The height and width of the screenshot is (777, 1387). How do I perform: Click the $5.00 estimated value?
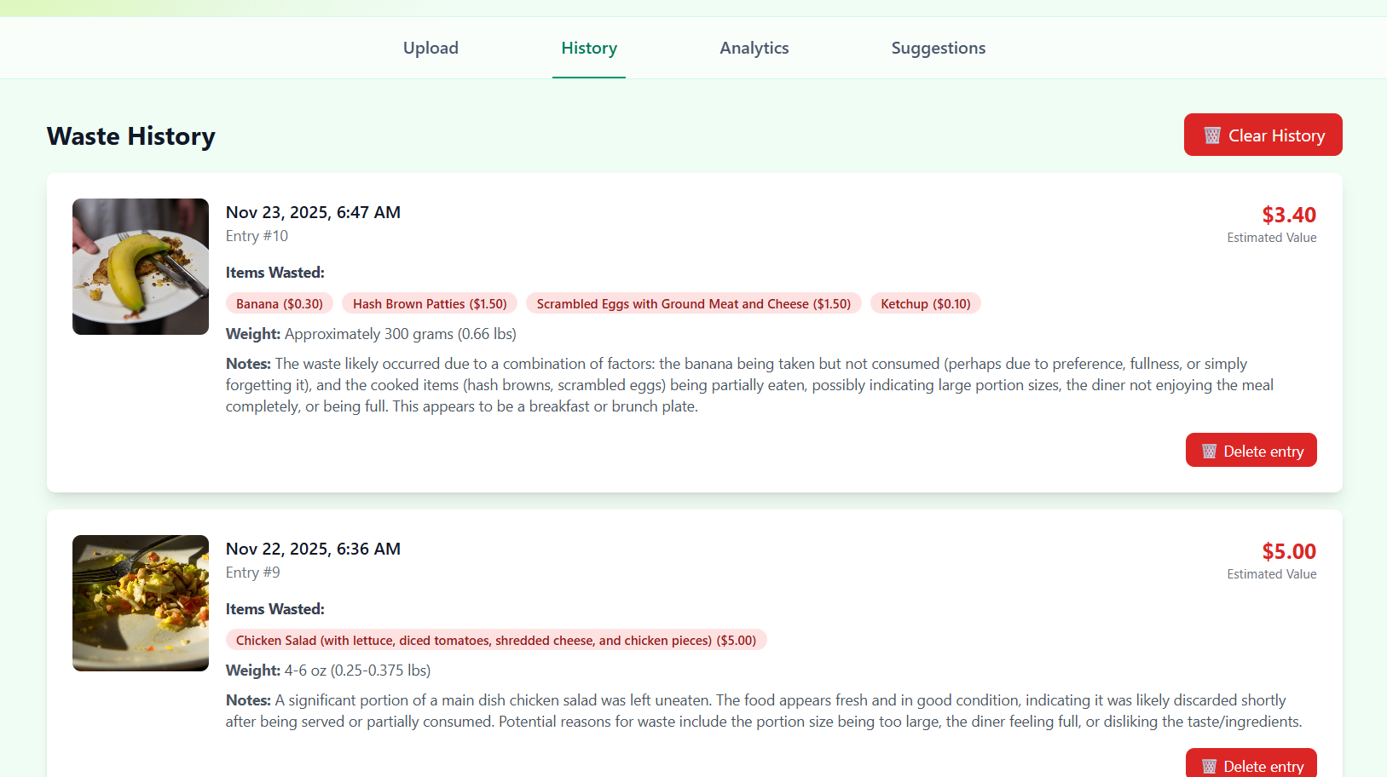pos(1289,551)
